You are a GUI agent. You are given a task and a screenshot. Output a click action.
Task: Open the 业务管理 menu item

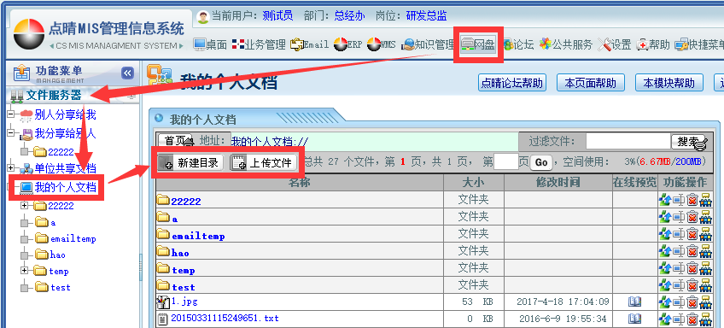click(259, 44)
